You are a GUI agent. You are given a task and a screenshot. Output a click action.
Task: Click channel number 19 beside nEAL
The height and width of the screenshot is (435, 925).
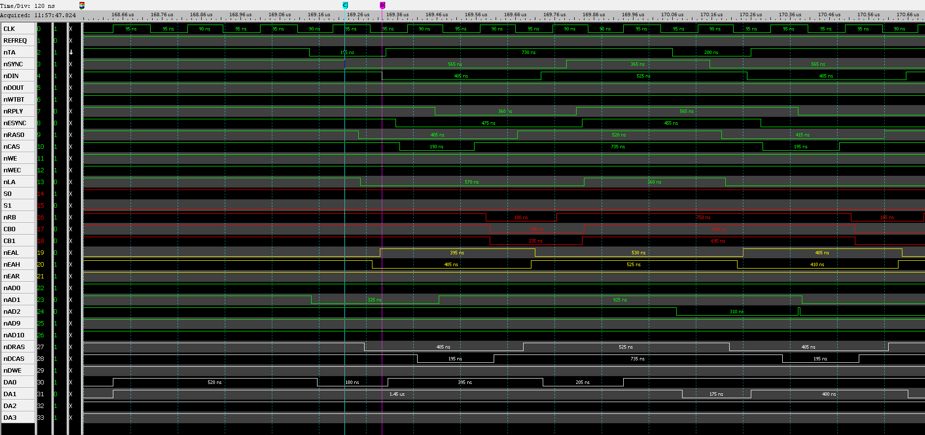click(41, 253)
